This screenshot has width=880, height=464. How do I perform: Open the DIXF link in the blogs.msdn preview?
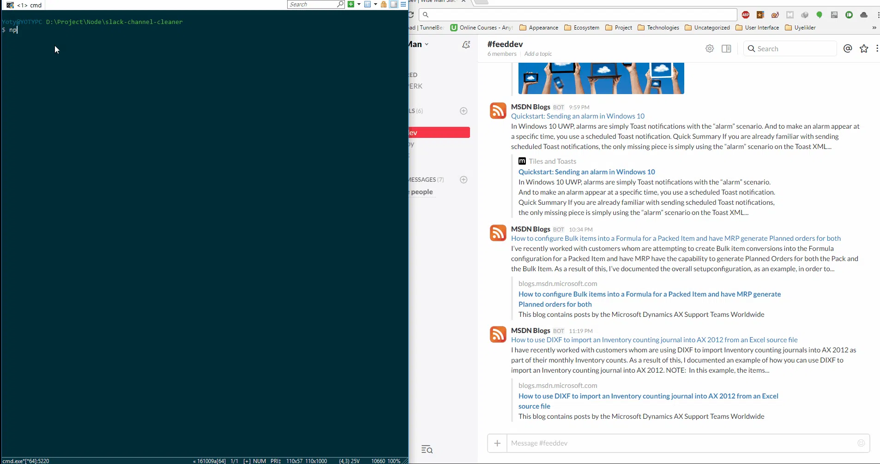click(648, 401)
